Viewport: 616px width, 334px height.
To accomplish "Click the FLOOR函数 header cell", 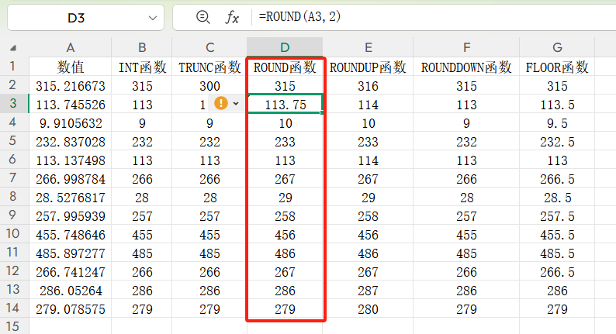I will tap(557, 67).
